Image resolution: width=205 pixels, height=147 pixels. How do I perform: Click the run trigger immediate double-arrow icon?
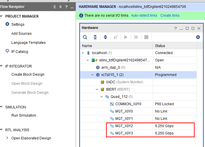tap(136, 37)
